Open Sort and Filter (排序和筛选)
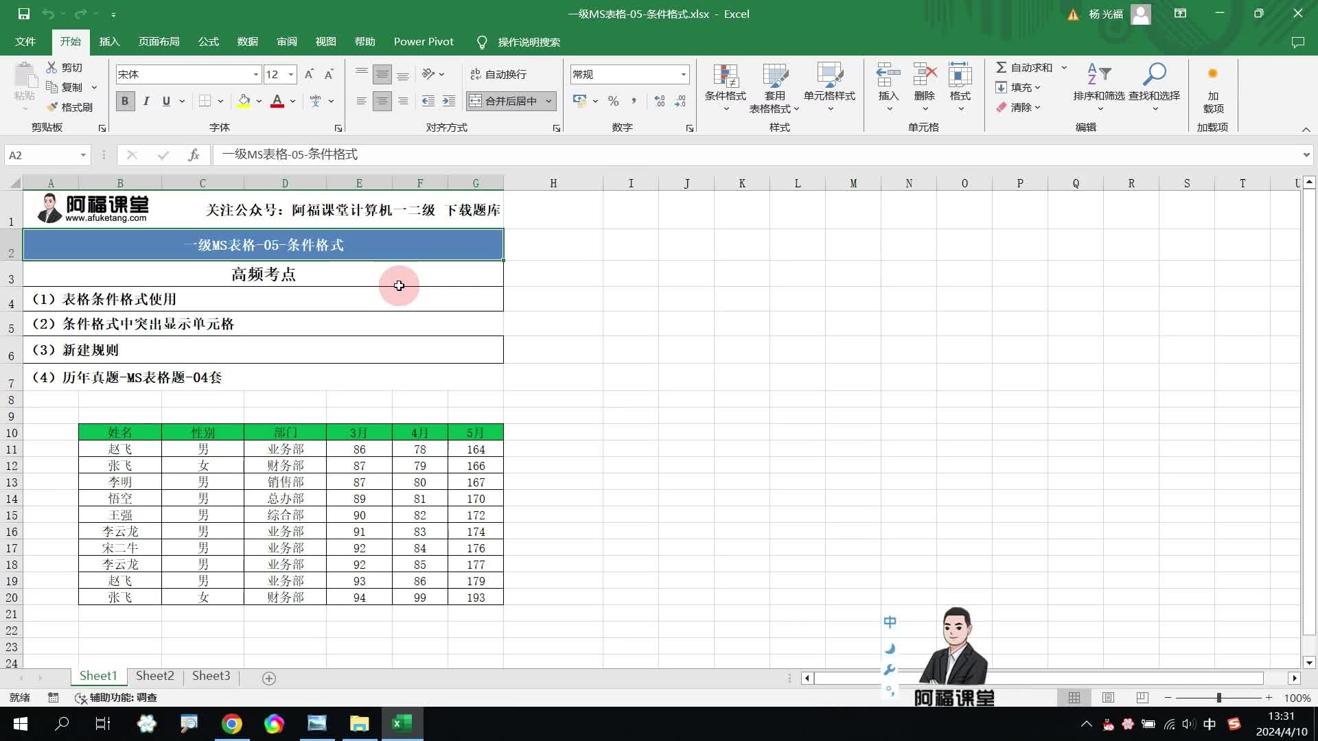1318x741 pixels. [x=1099, y=88]
